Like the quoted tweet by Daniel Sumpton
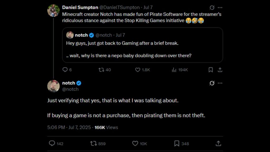 tap(137, 70)
